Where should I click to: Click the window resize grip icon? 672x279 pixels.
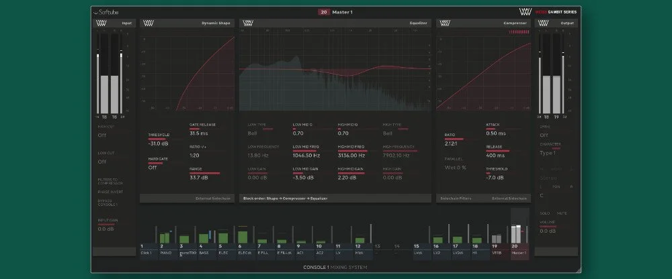pyautogui.click(x=579, y=270)
